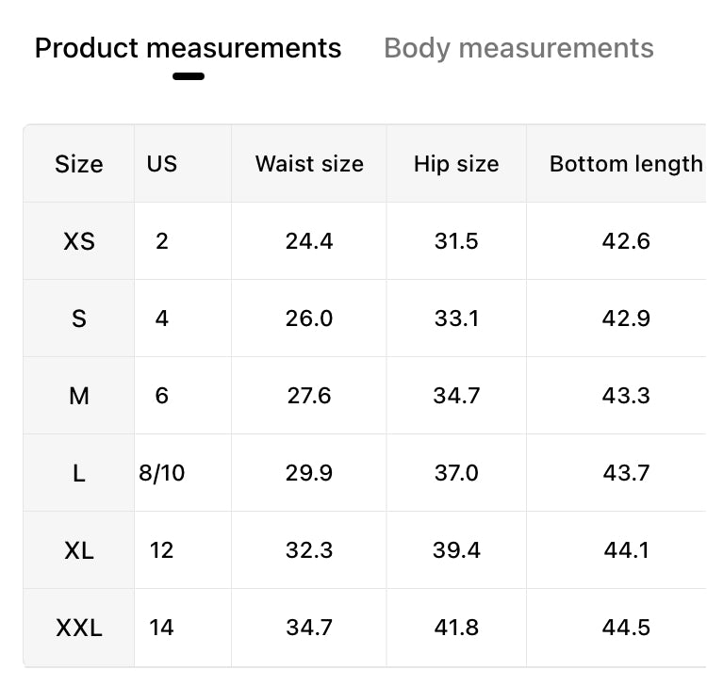Click the Bottom length column header
Viewport: 707px width, 686px height.
coord(626,164)
